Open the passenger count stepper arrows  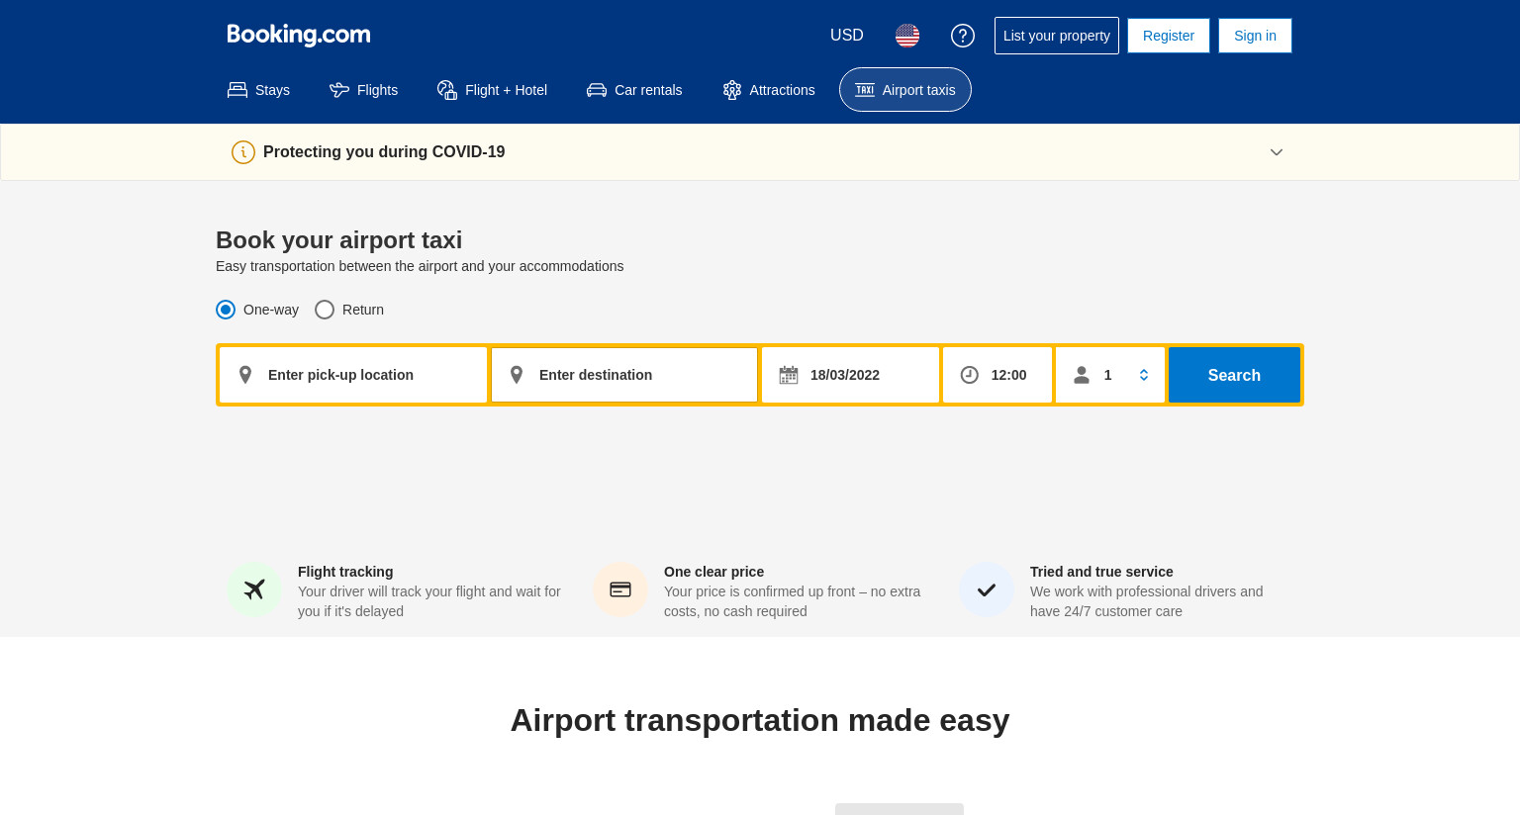[x=1144, y=375]
